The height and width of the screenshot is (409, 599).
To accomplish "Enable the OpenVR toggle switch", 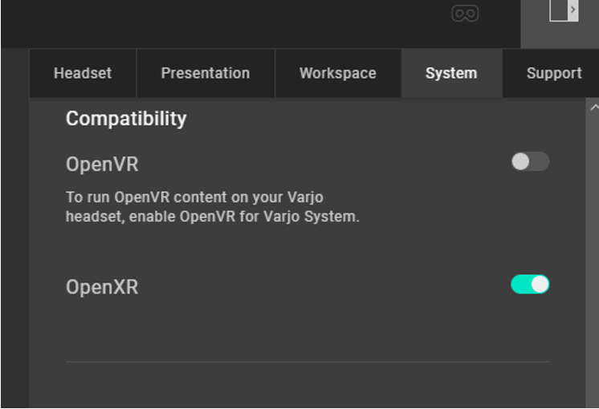I will pos(530,161).
